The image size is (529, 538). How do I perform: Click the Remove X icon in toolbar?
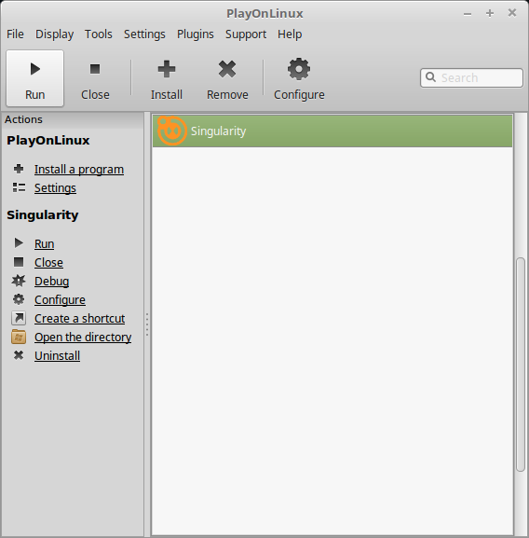[227, 69]
